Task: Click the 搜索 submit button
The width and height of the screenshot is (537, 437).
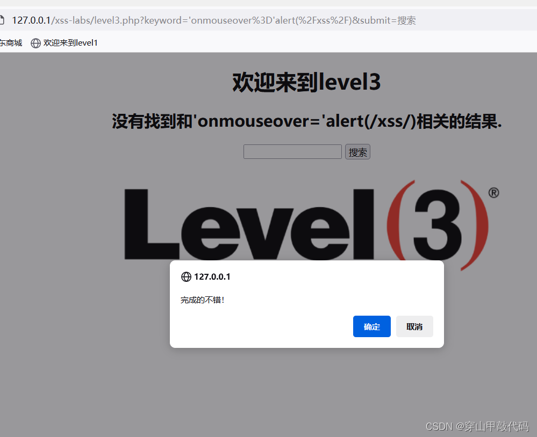Action: [357, 152]
